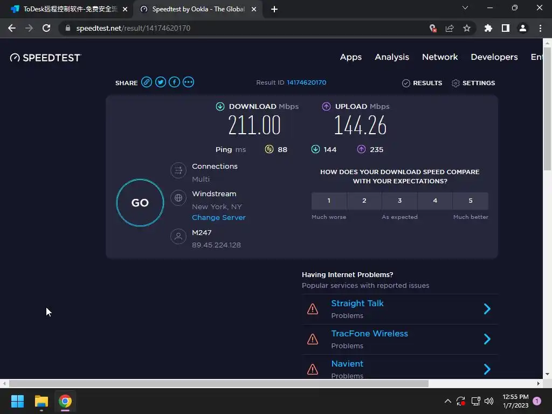Click the location blocked icon in address bar
This screenshot has height=414, width=552.
[433, 28]
